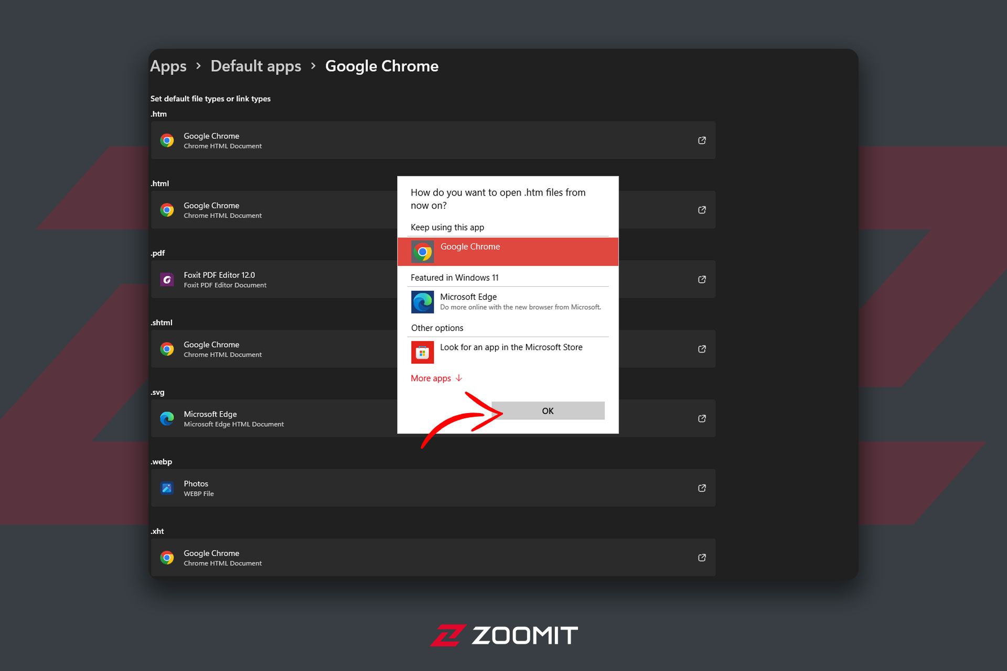
Task: Open the external link icon on the .svg row
Action: pos(702,418)
